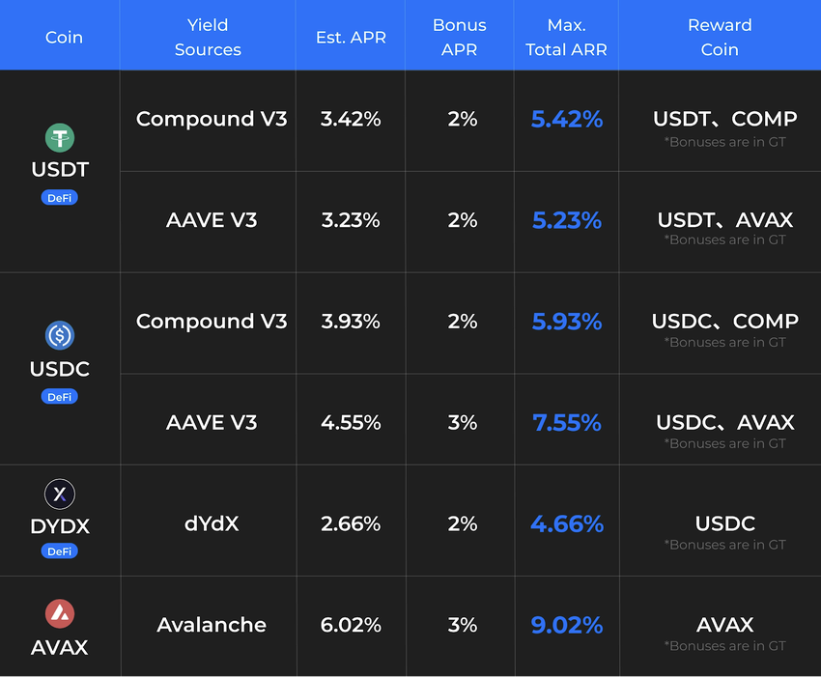The image size is (821, 677).
Task: Select the dYdX yield source
Action: click(212, 523)
